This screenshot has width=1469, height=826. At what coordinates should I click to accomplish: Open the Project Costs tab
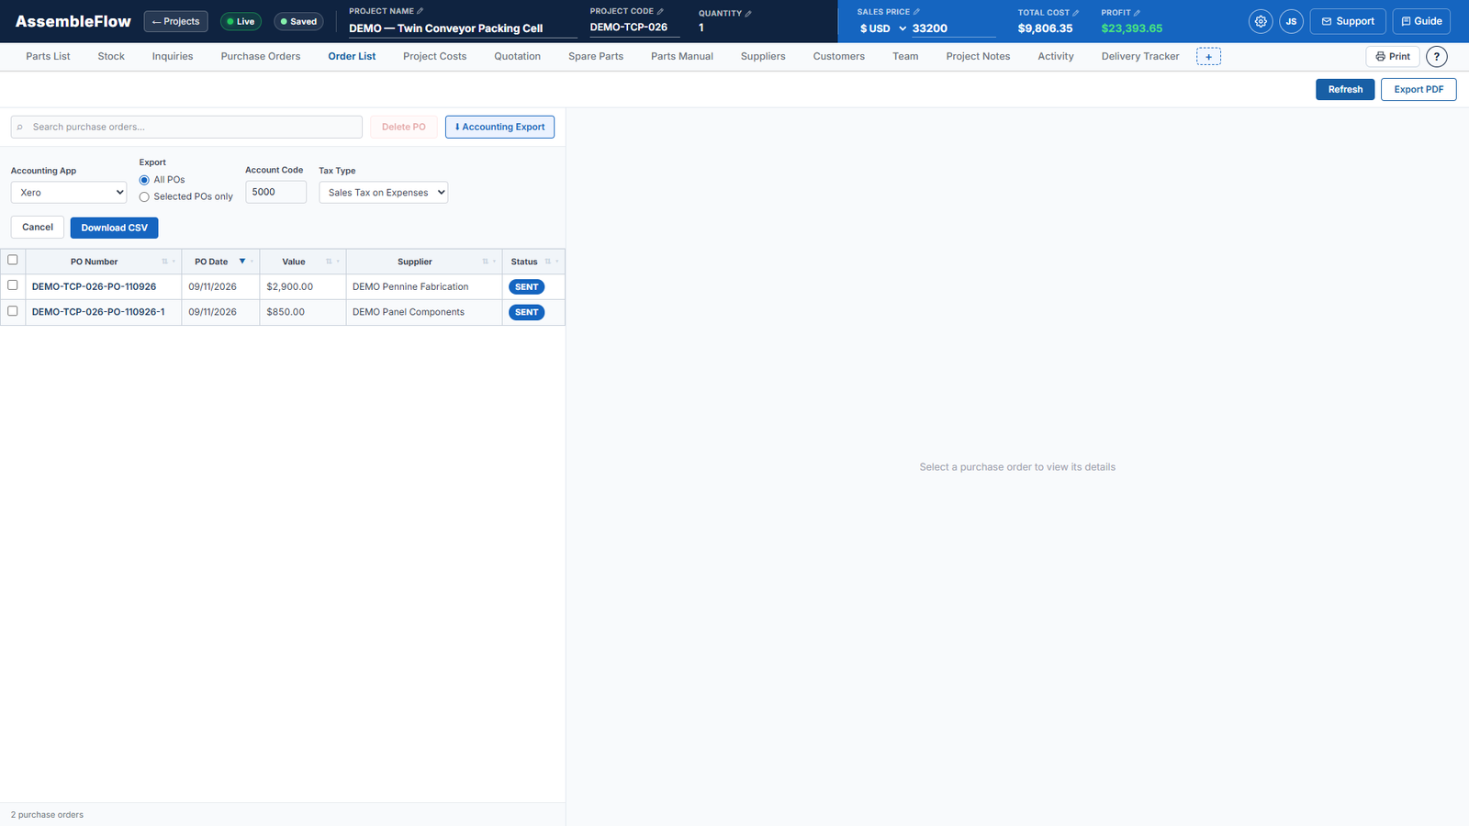coord(434,57)
